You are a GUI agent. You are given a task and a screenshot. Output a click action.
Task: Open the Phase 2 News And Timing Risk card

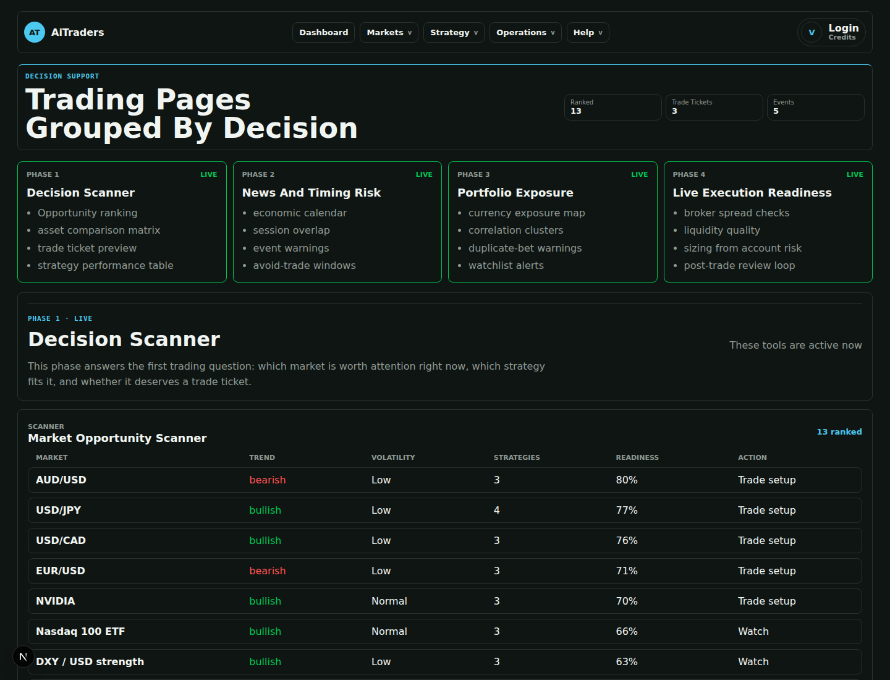pyautogui.click(x=337, y=222)
